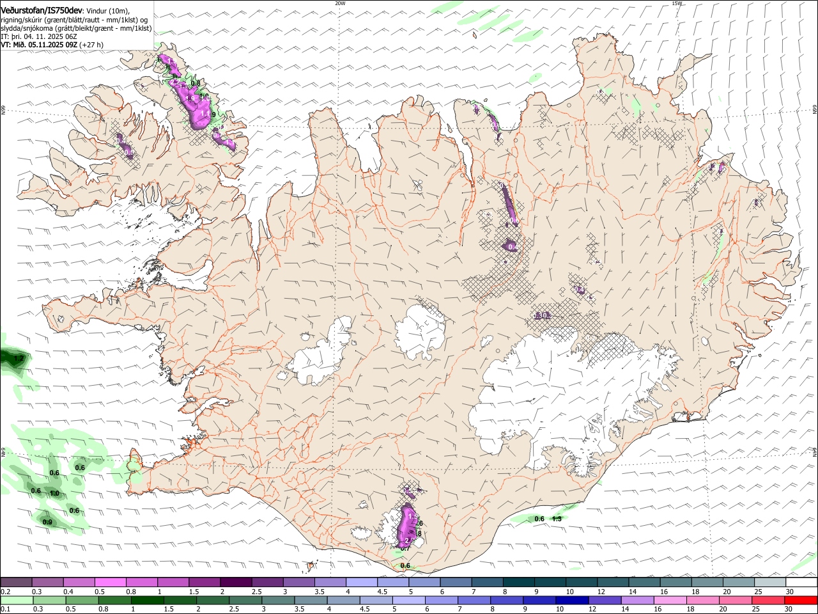Click the dark purple upper swatch starting at 2

236,582
